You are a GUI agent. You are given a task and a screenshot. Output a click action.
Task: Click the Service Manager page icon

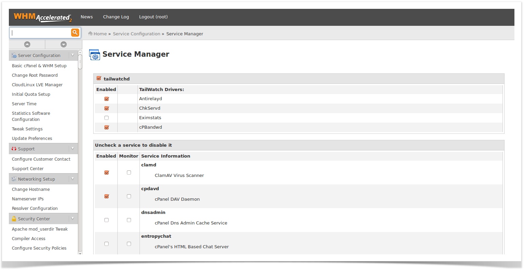94,55
